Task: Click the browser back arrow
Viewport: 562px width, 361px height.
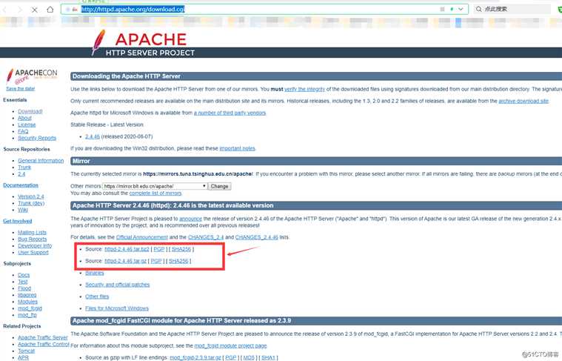Action: 4,10
